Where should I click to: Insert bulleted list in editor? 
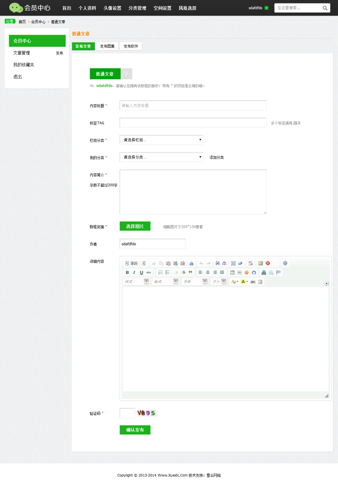tap(168, 272)
